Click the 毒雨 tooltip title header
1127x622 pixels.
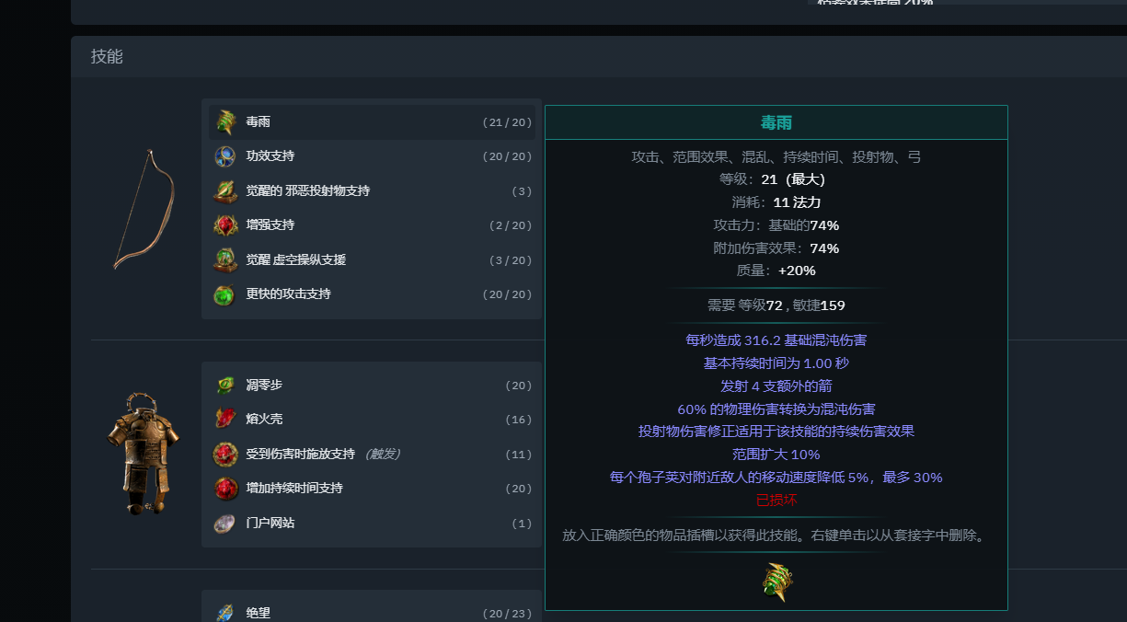[x=776, y=121]
